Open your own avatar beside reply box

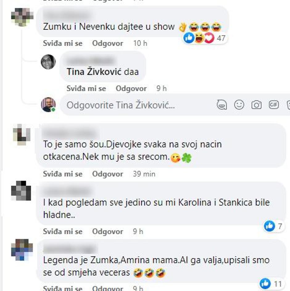48,105
